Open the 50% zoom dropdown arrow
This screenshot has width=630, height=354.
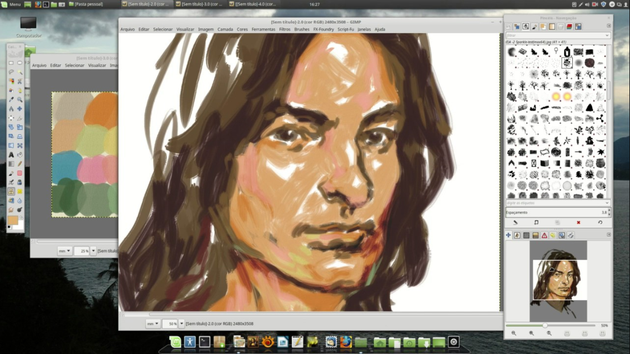coord(181,323)
